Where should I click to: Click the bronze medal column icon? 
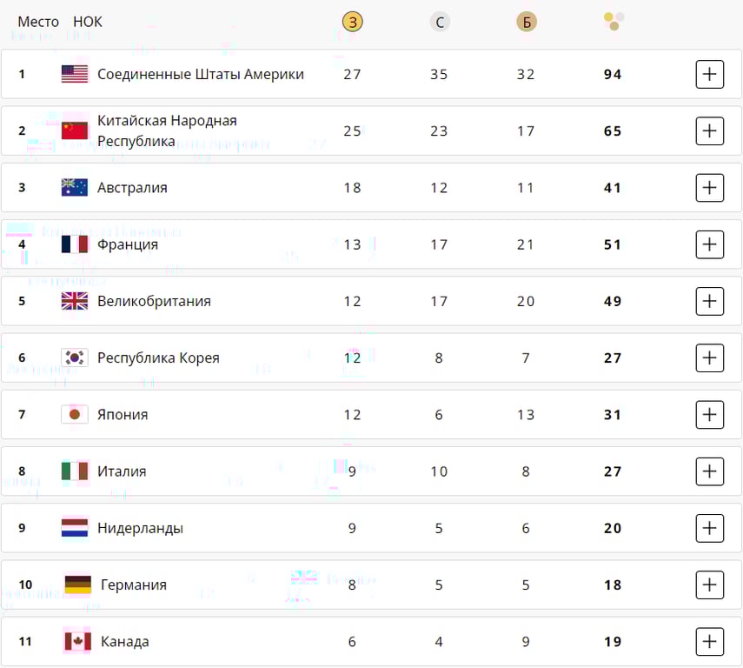(526, 22)
